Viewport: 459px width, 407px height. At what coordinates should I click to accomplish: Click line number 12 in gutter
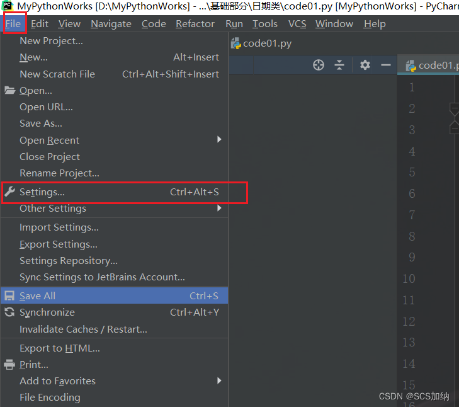point(409,321)
